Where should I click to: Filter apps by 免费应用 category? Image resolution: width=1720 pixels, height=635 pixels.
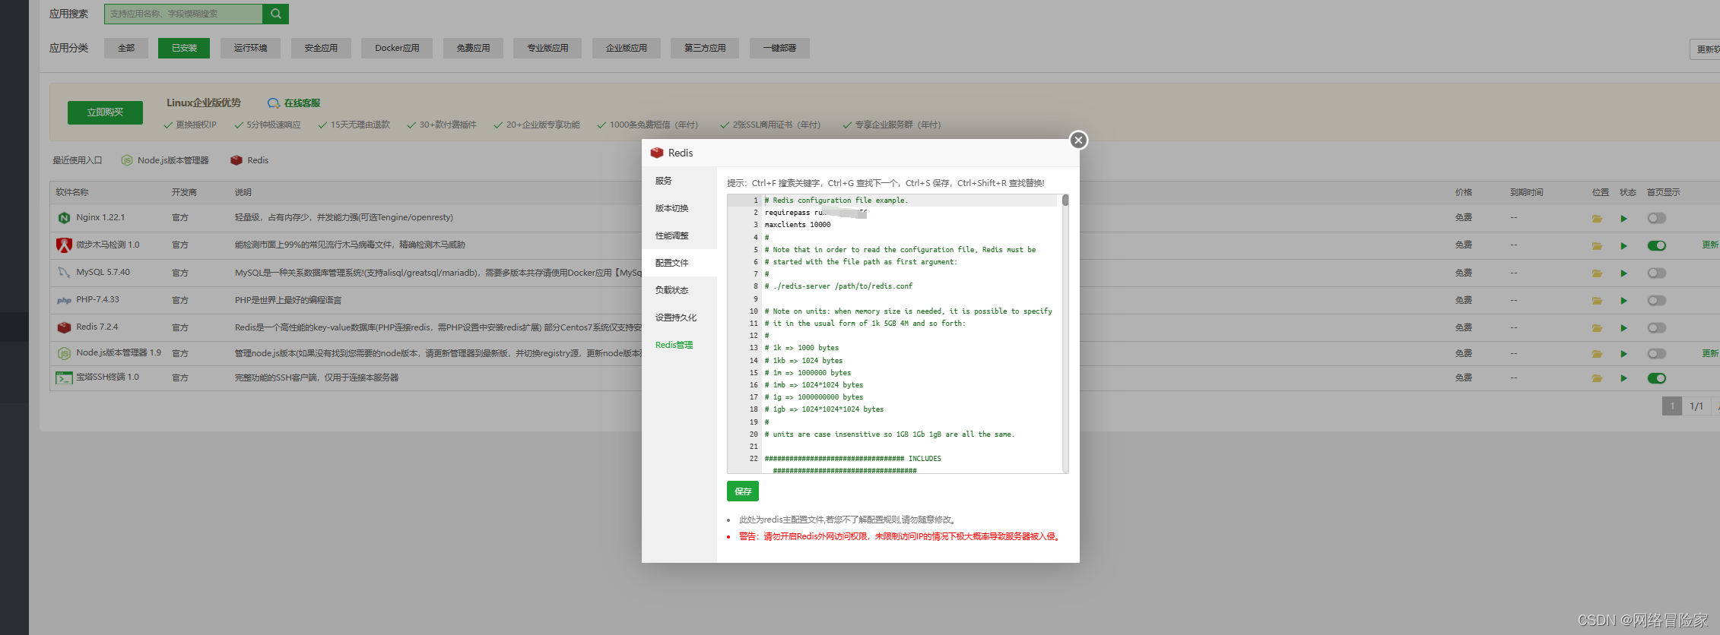pyautogui.click(x=473, y=48)
